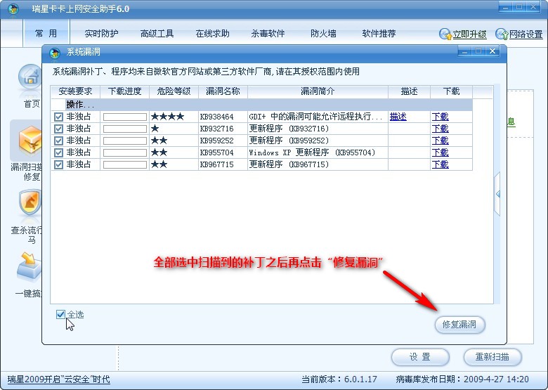The width and height of the screenshot is (548, 390).
Task: Open the 实时防护 tab
Action: tap(101, 34)
